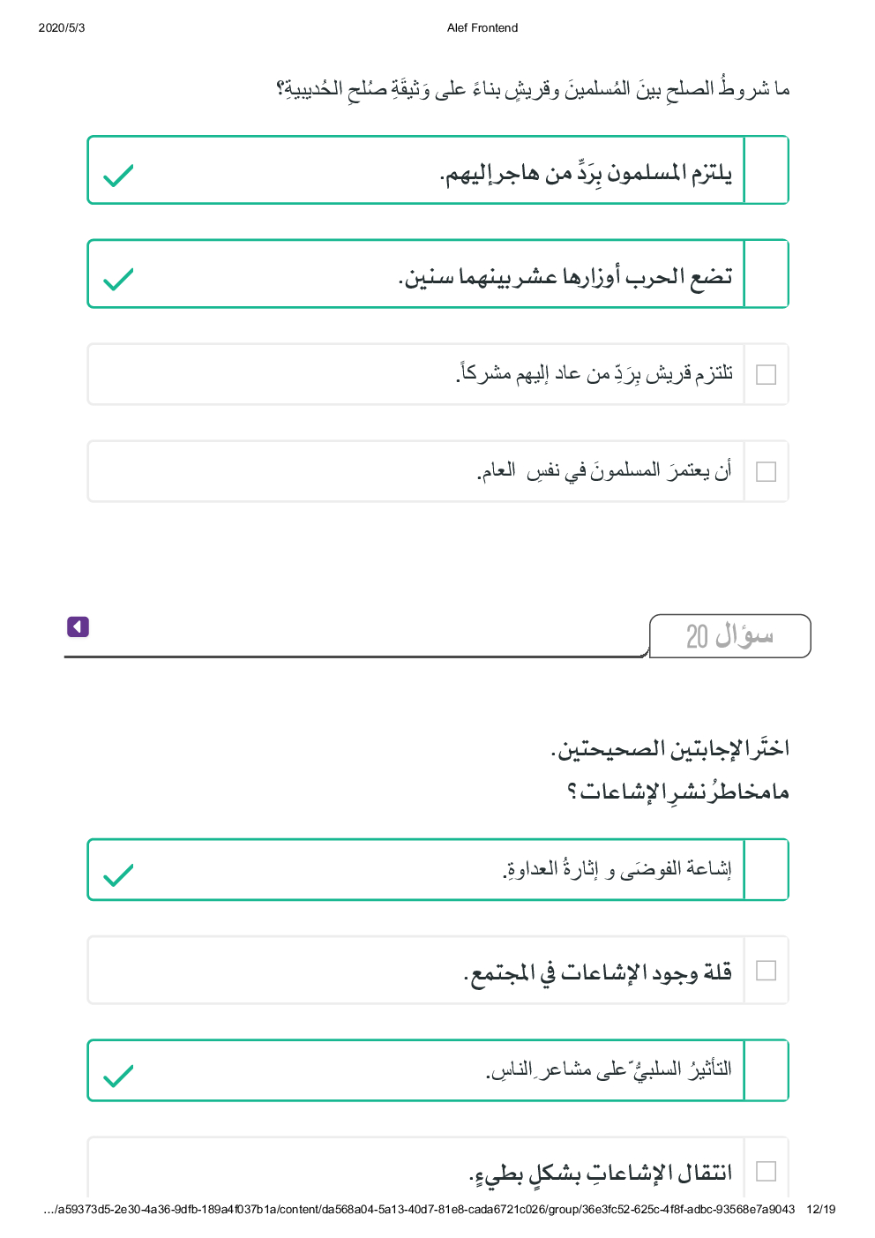Click the checkmark next to "إشاعة الفوضى" answer
This screenshot has height=1238, width=875.
(x=118, y=874)
